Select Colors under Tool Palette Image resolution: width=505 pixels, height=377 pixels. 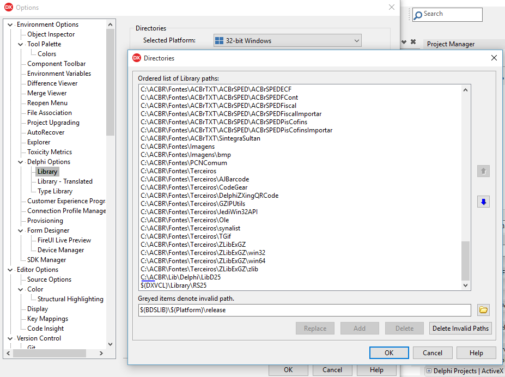pos(47,54)
